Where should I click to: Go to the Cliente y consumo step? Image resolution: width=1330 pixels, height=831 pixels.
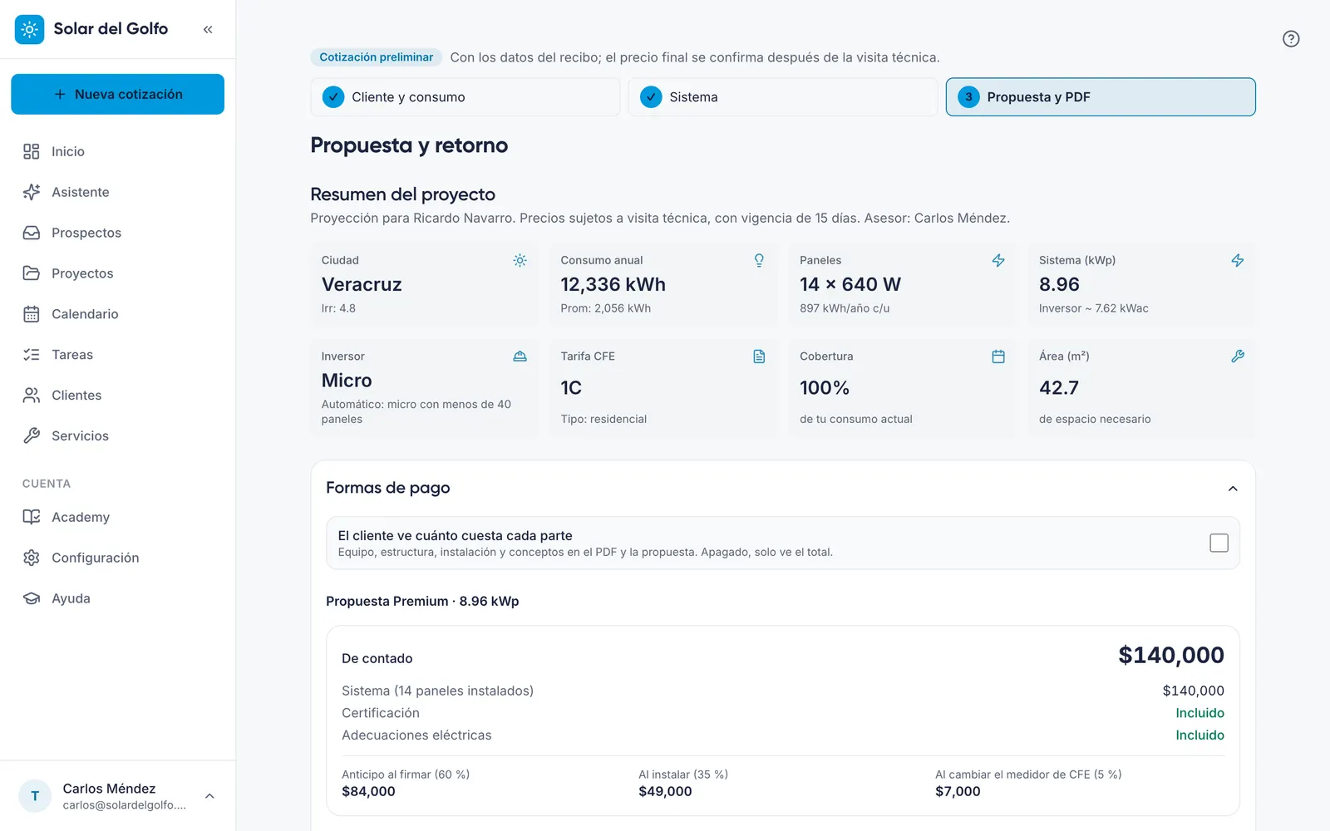point(465,97)
